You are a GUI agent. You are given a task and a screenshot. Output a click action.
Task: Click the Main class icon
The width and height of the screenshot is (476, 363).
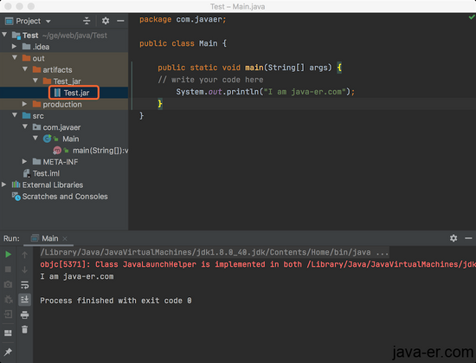(x=48, y=139)
